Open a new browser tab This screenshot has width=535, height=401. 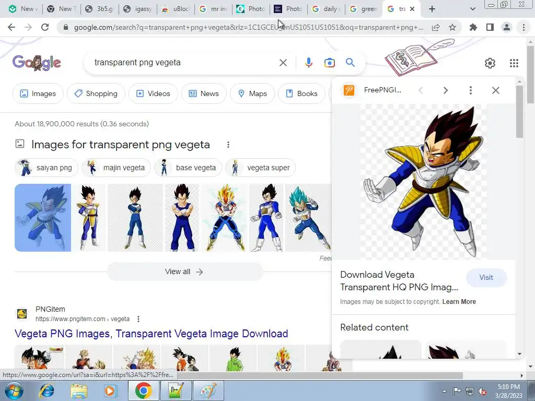pyautogui.click(x=432, y=9)
